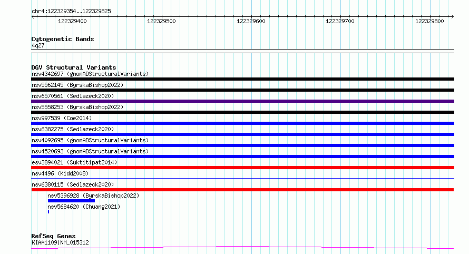Select the short blue bar for nsv5396928
469x254 pixels.
click(71, 201)
